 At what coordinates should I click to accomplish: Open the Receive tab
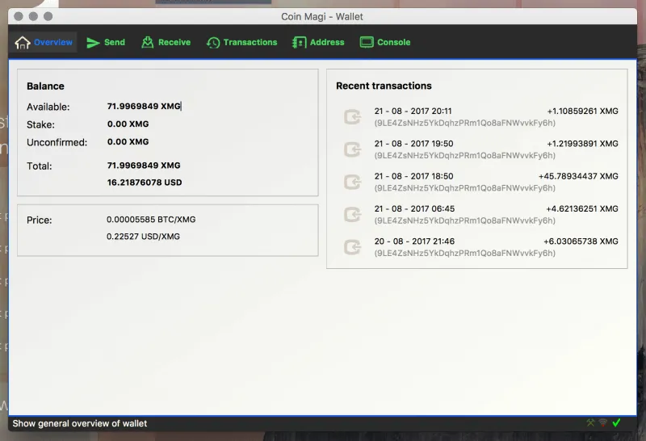pos(166,42)
